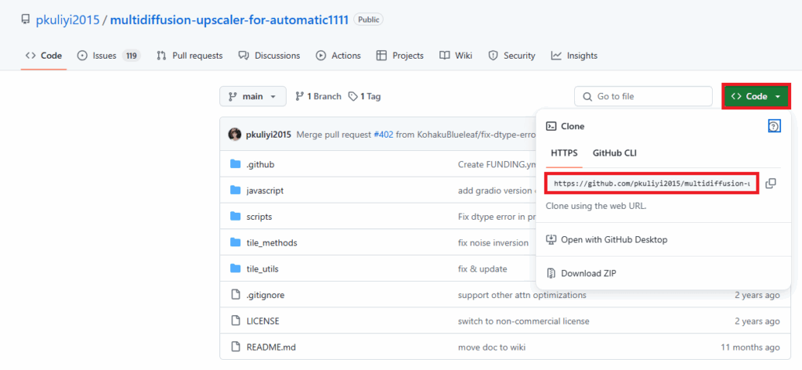Click the Clone help question mark icon
802x370 pixels.
(775, 126)
